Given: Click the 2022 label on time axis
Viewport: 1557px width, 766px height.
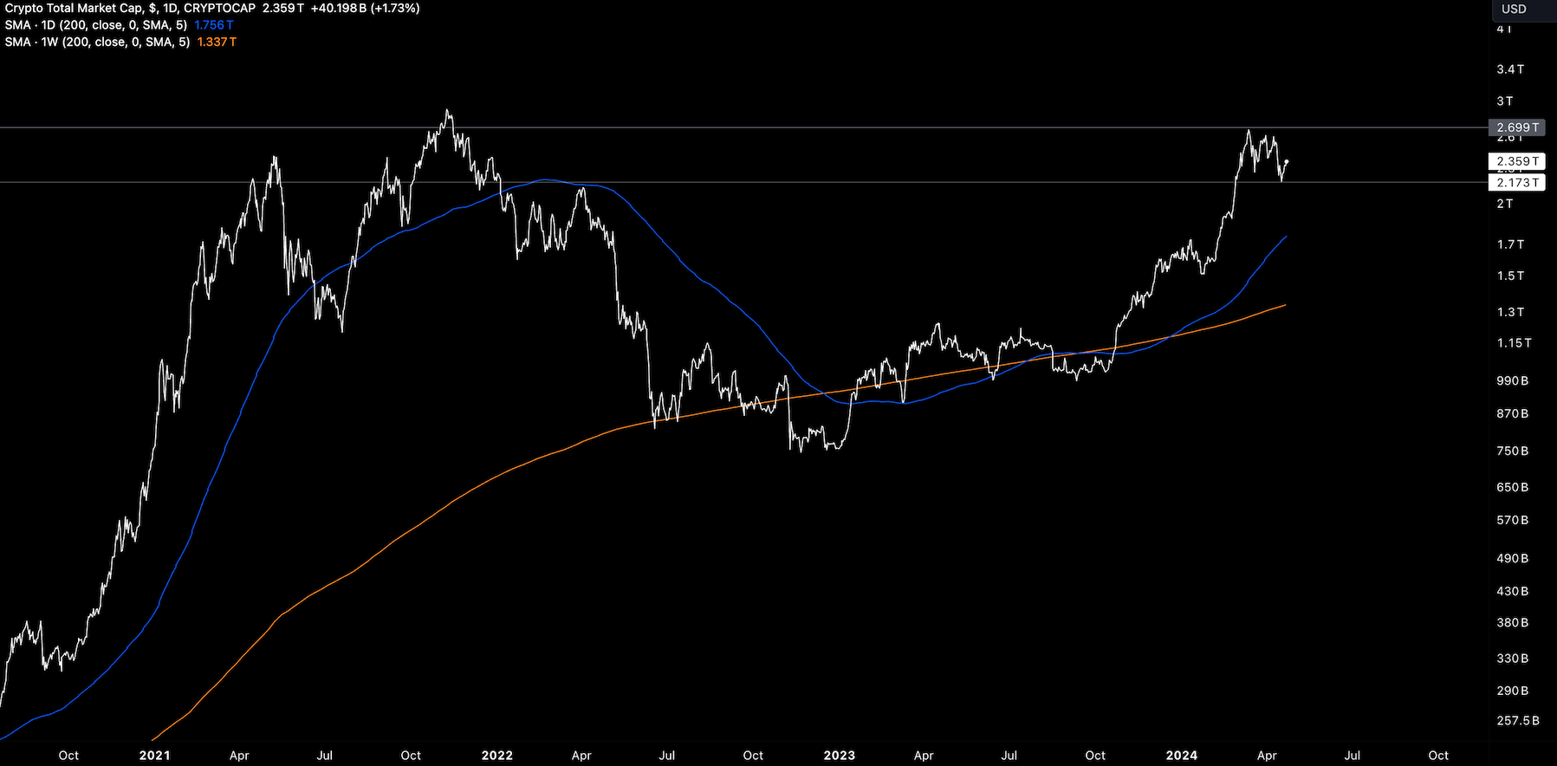Looking at the screenshot, I should tap(496, 755).
